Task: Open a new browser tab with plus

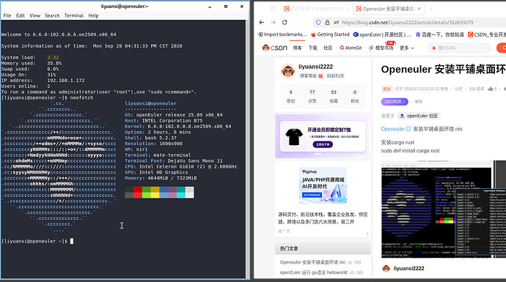Action: point(431,9)
